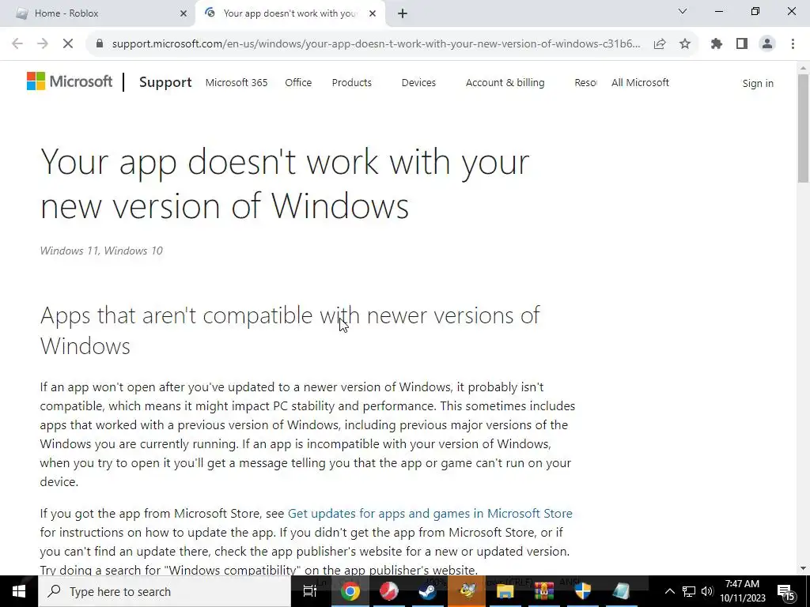The height and width of the screenshot is (607, 810).
Task: View site information via the lock icon
Action: click(x=100, y=44)
